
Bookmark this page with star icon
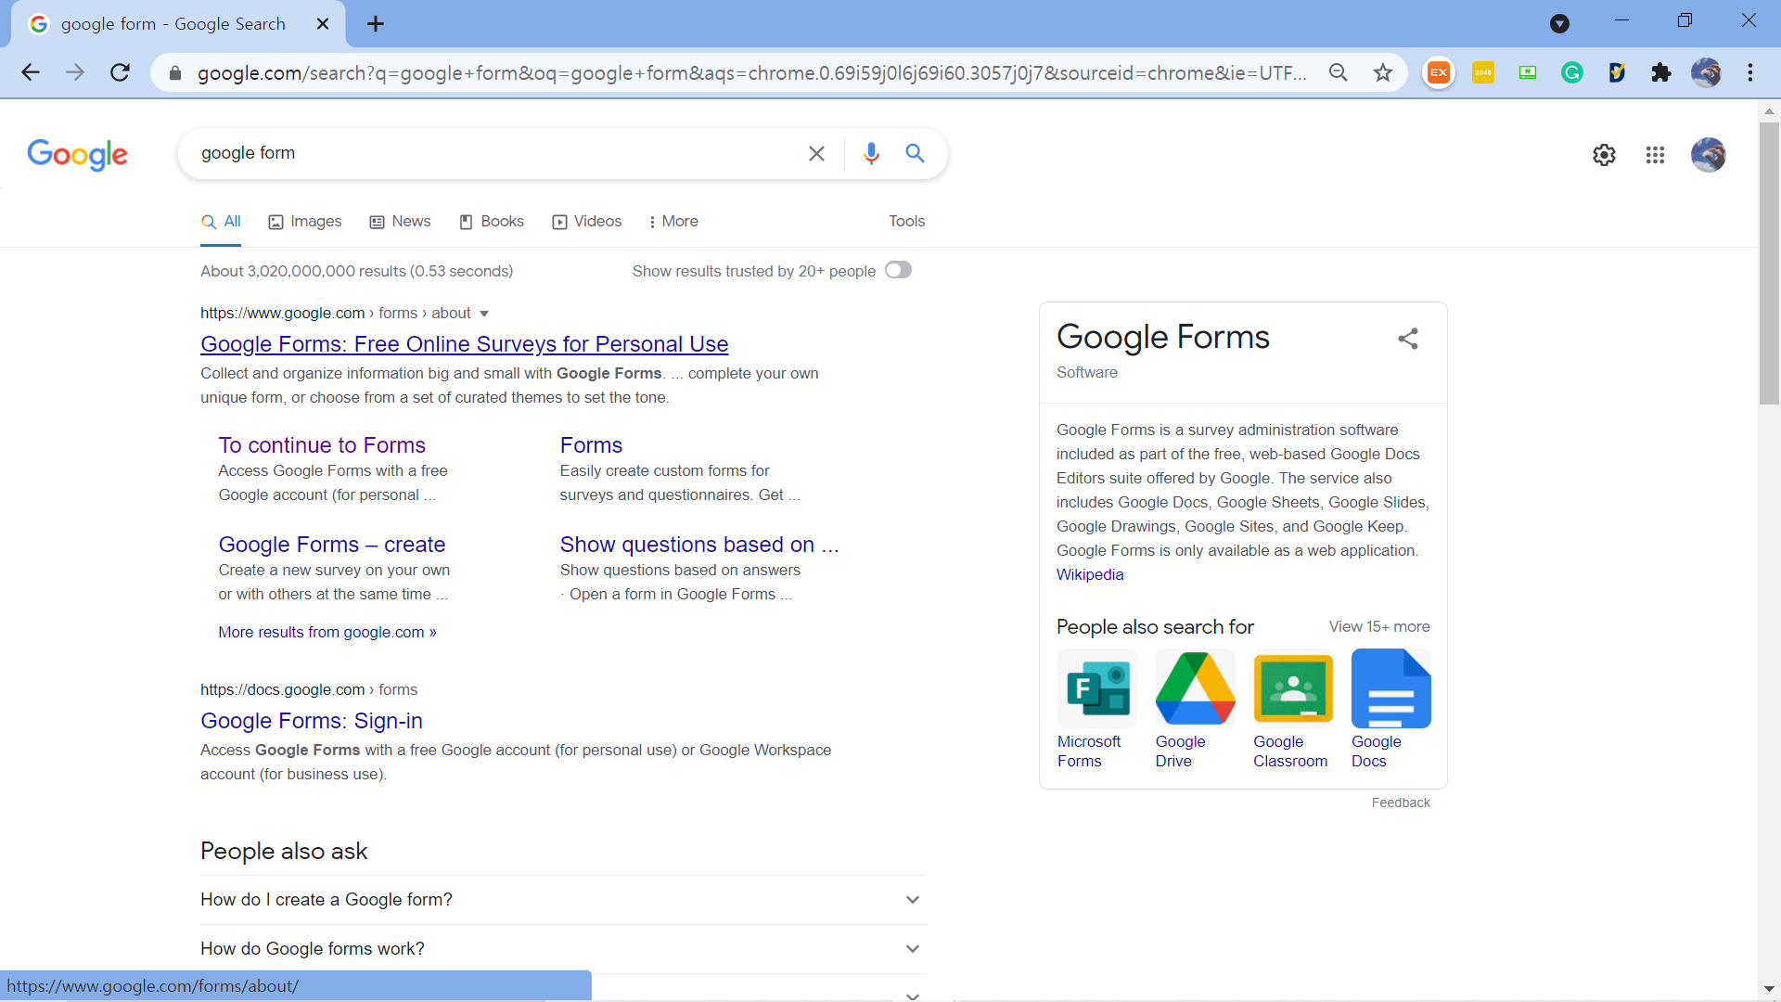click(1383, 72)
